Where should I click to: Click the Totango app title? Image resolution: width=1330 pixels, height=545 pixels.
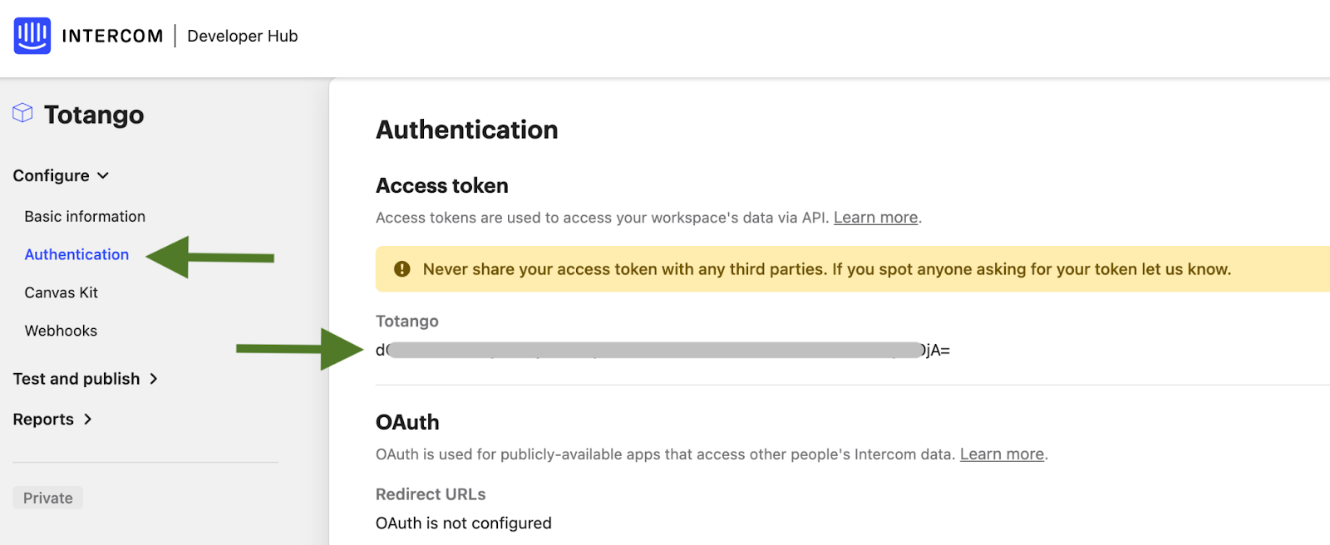click(94, 115)
